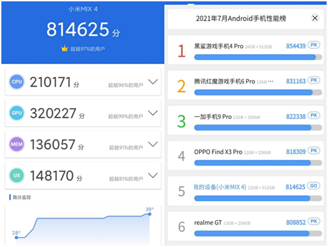Expand the UX 148170 score details
The image size is (328, 247).
tap(153, 175)
